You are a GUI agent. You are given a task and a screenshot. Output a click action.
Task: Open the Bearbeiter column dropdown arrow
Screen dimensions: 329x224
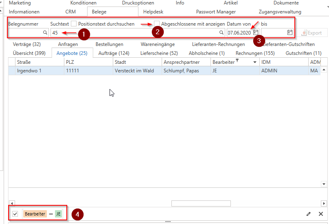click(255, 62)
